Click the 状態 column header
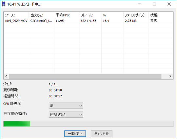The image size is (177, 139). tap(161, 15)
